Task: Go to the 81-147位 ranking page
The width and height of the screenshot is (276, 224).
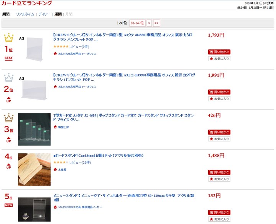Action: 137,23
